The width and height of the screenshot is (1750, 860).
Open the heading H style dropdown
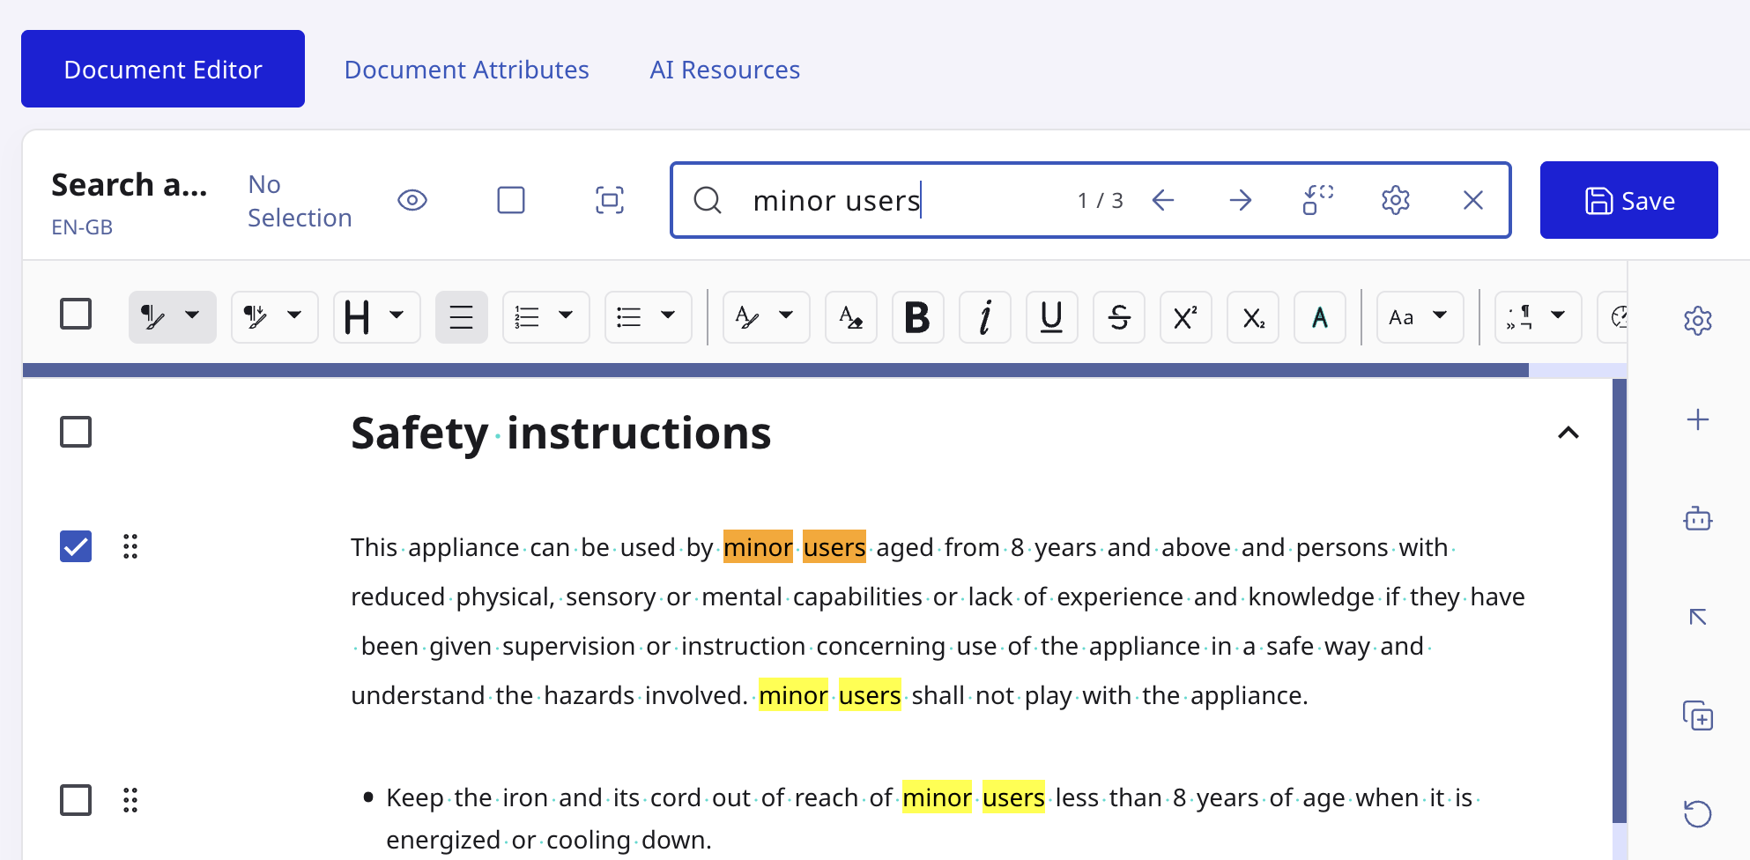pos(376,317)
